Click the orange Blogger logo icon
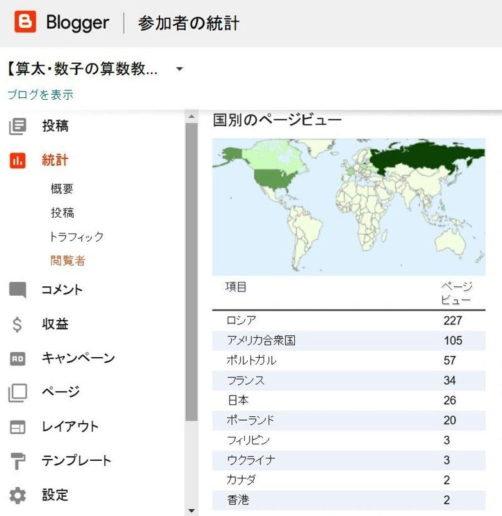 [25, 23]
